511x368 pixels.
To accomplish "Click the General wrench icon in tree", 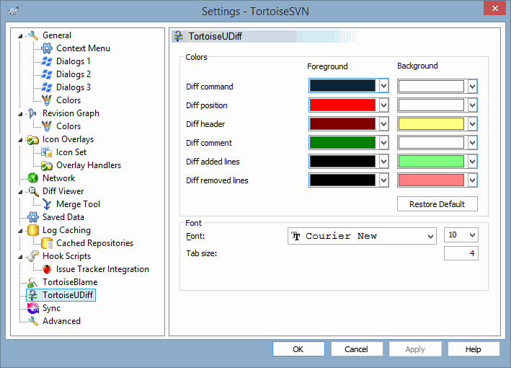I will (x=33, y=35).
